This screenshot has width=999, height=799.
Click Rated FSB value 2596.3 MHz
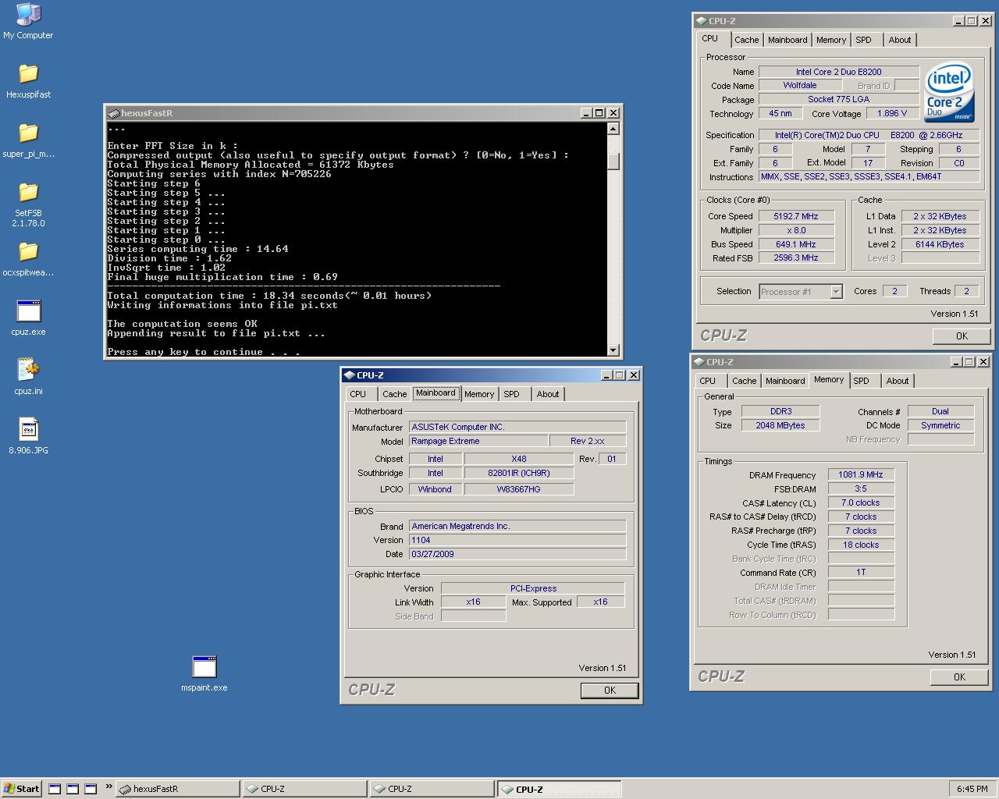(796, 257)
